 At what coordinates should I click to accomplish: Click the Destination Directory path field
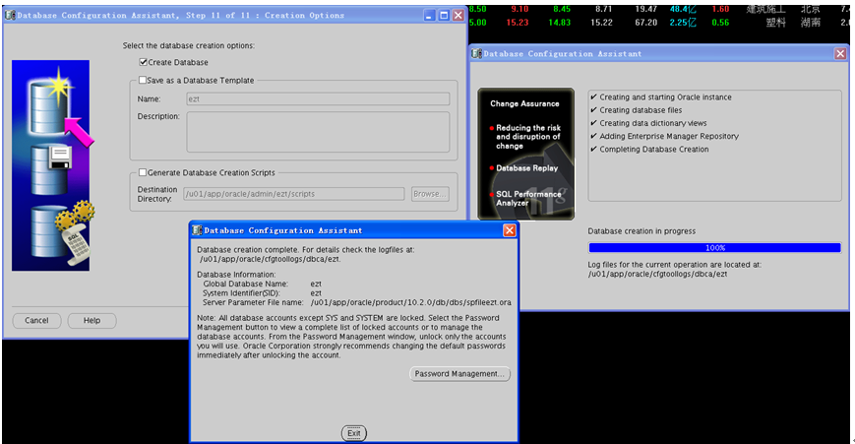tap(294, 194)
